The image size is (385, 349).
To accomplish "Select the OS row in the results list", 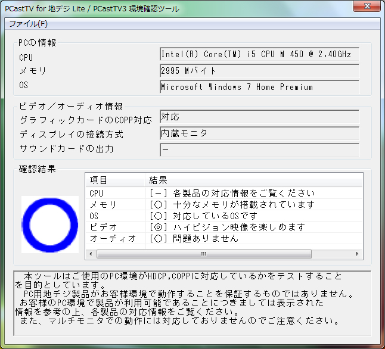I will (x=224, y=216).
